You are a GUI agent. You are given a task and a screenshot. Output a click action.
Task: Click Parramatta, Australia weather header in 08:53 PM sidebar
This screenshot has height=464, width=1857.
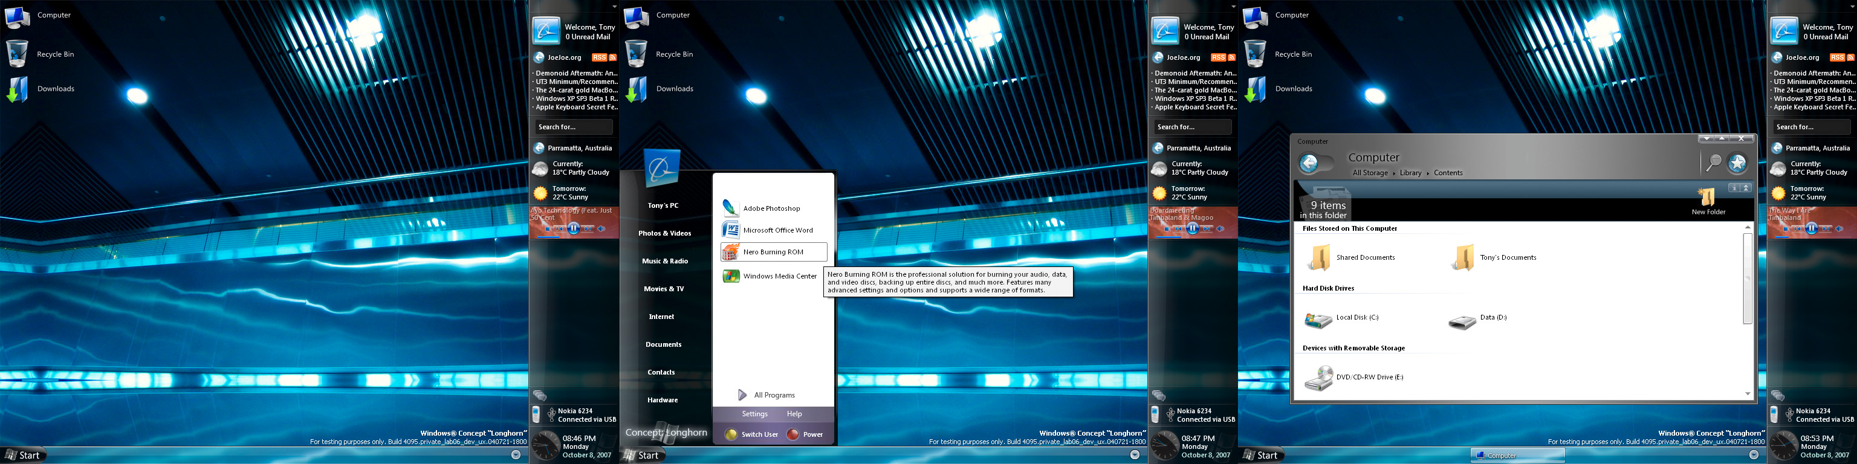point(1817,149)
